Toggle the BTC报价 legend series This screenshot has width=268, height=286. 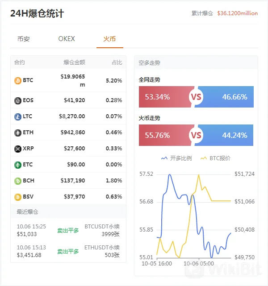215,158
